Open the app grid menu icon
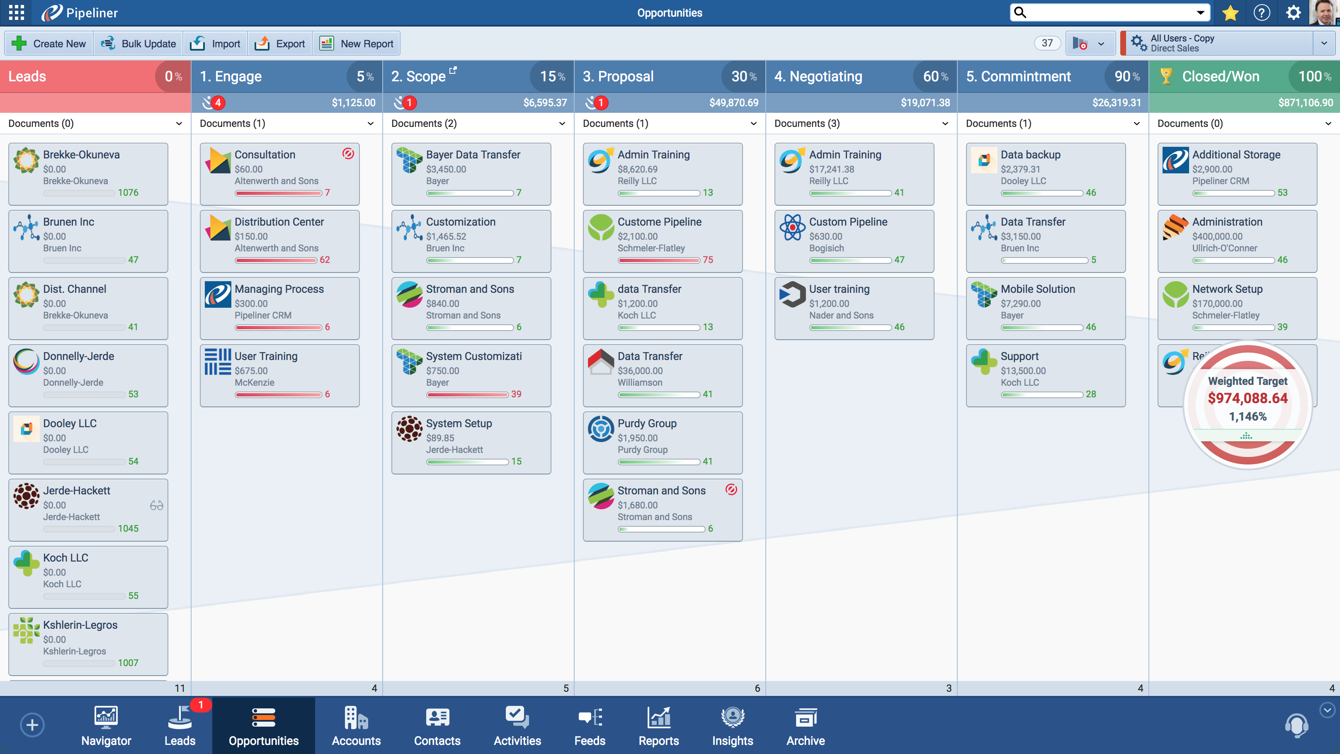1340x754 pixels. click(x=16, y=13)
